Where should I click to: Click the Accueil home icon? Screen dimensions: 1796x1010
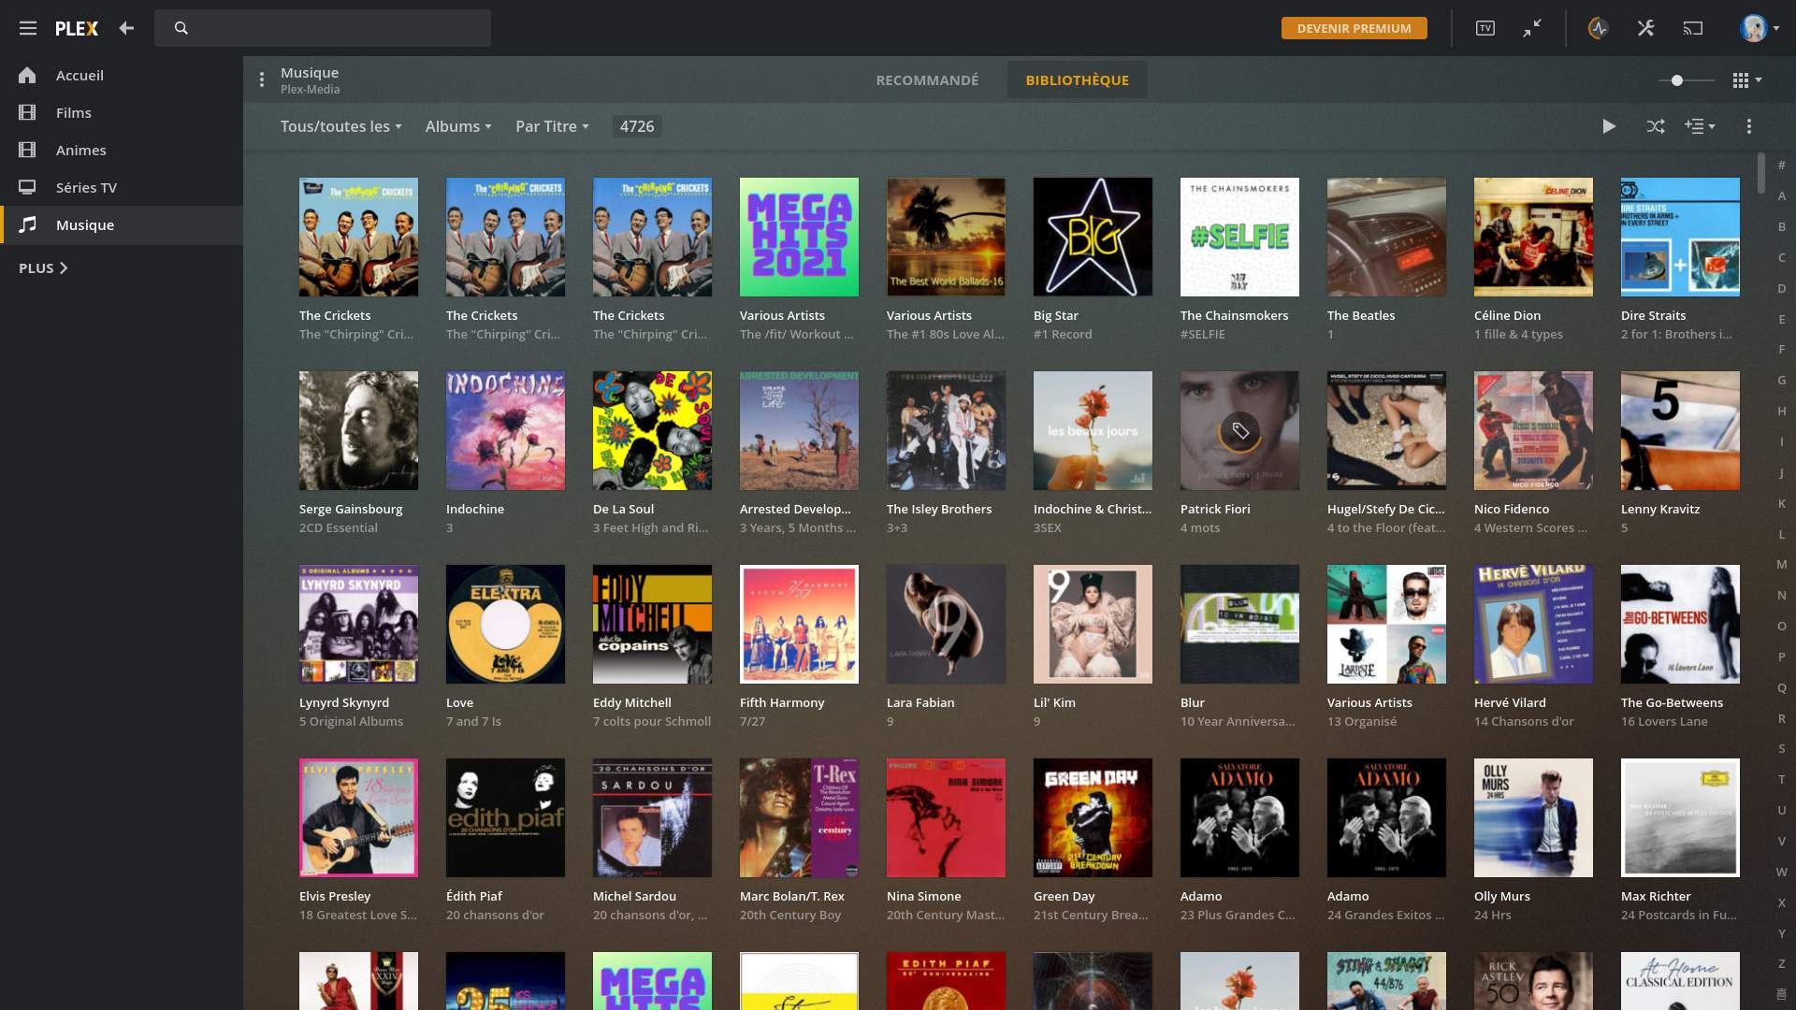[x=27, y=75]
